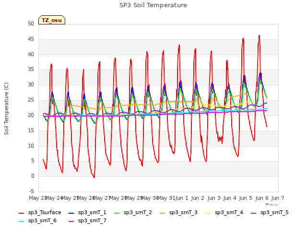Click the 20 y-axis tick label

click(x=31, y=115)
